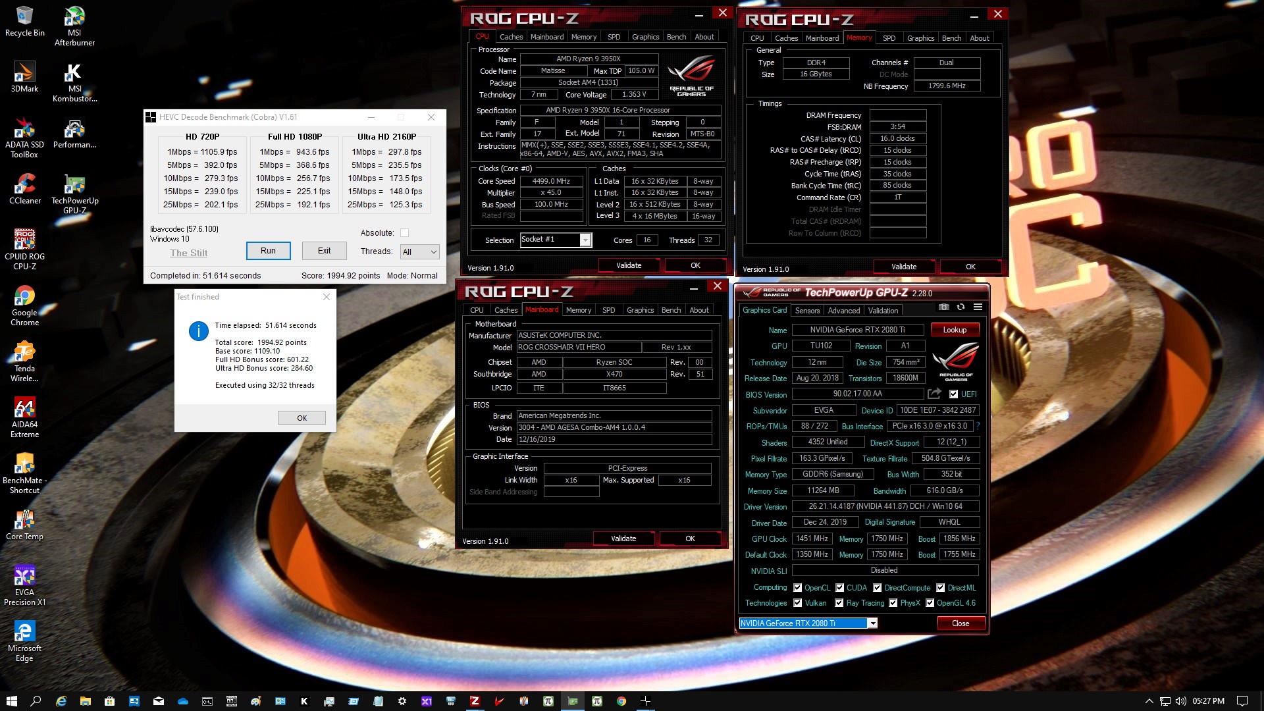This screenshot has width=1264, height=711.
Task: Open File Explorer from taskbar
Action: 85,701
